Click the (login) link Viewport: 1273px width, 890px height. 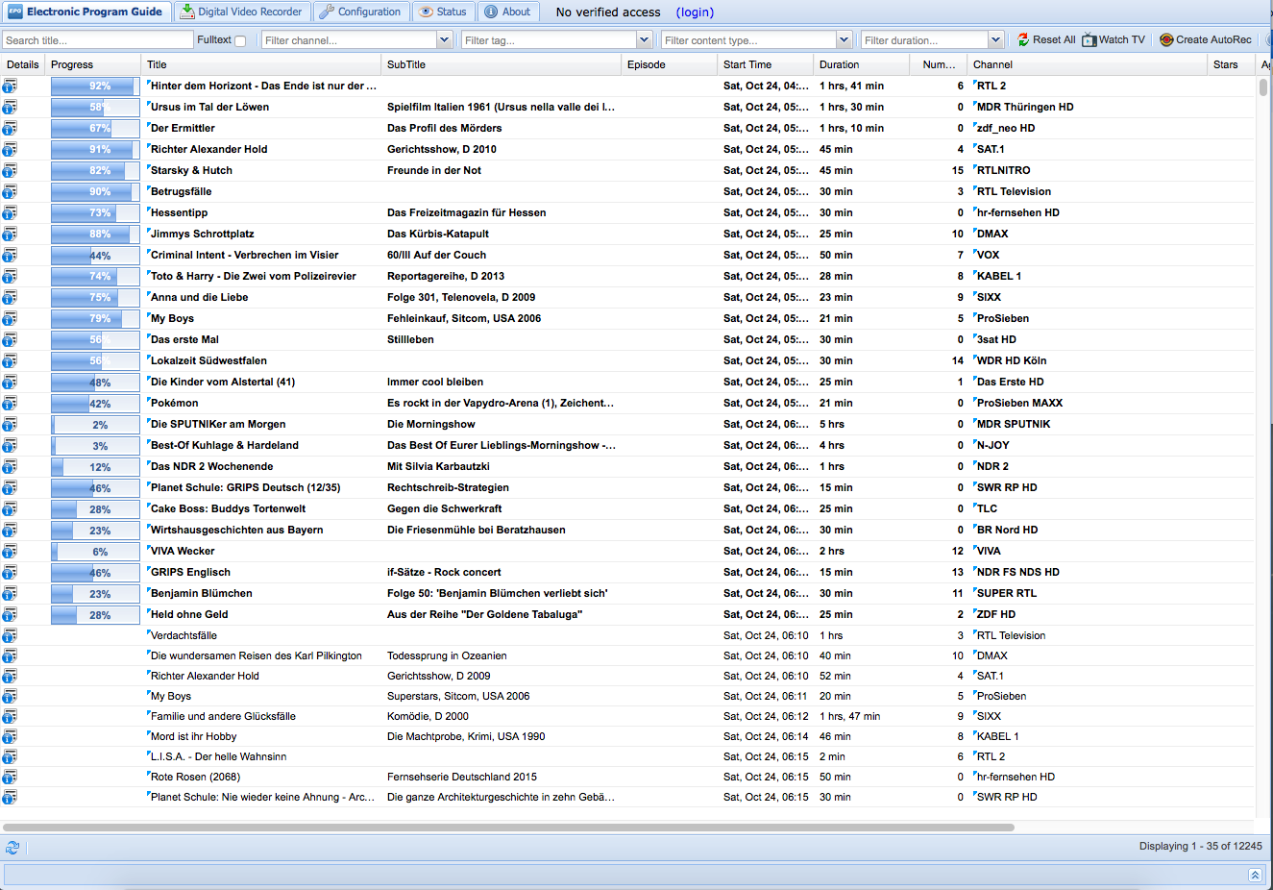pos(695,12)
